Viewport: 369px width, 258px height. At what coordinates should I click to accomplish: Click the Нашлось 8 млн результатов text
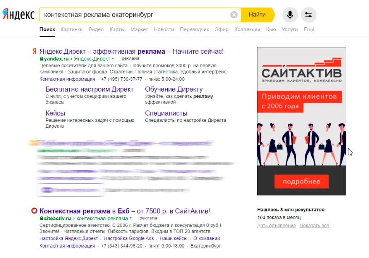point(291,210)
